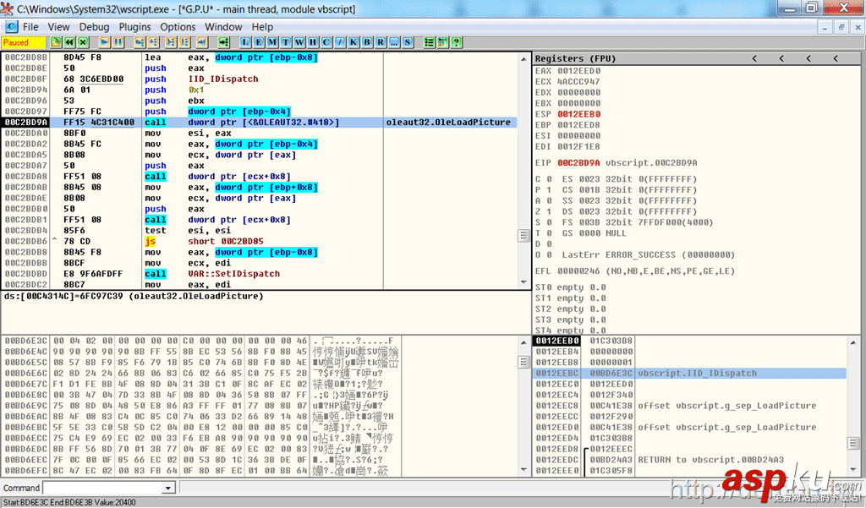
Task: Select stack address 0012EEB0
Action: pos(557,341)
